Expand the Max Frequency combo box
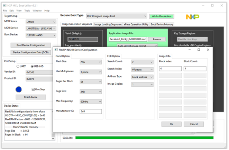The image size is (229, 150). point(91,101)
